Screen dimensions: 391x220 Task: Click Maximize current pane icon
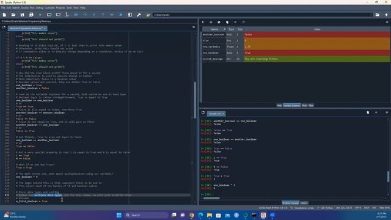[130, 15]
